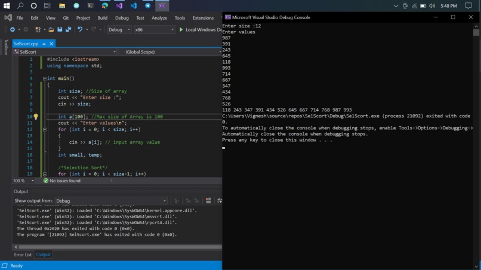Click Clear All icon in Output panel
This screenshot has height=270, width=481.
(208, 200)
